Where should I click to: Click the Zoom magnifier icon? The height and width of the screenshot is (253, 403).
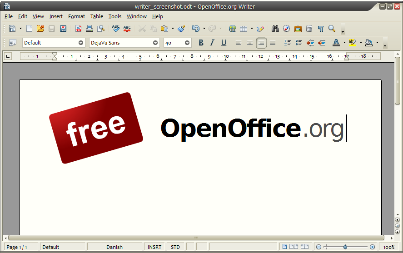[x=332, y=29]
